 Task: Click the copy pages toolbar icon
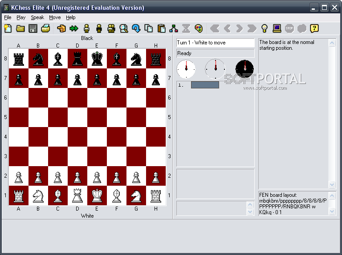[x=149, y=28]
